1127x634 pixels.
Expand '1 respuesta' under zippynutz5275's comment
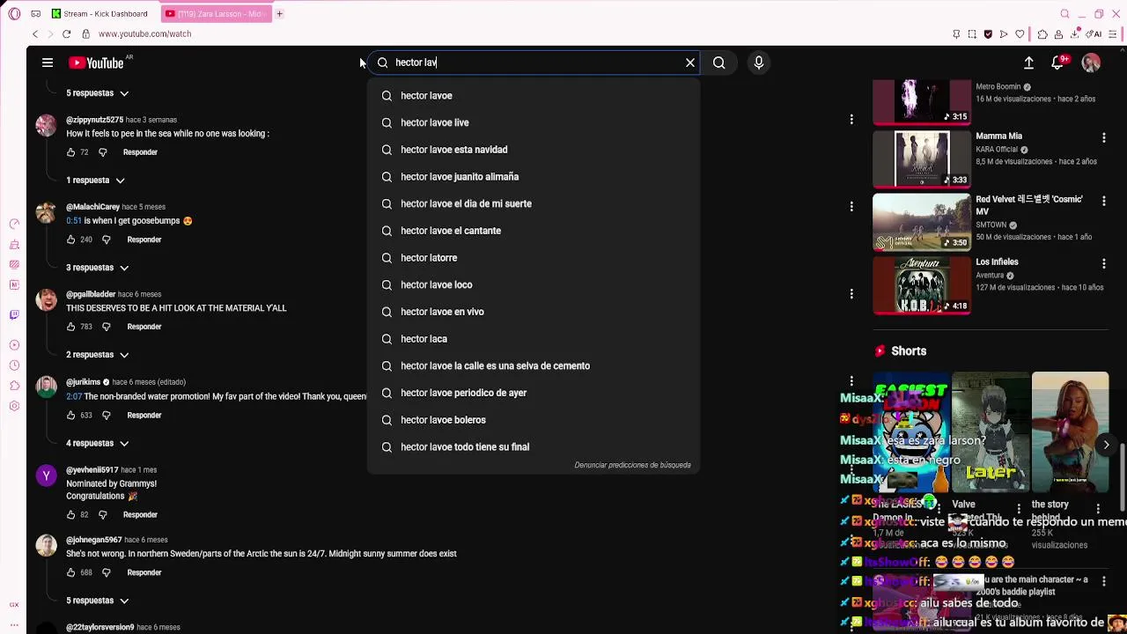tap(96, 181)
